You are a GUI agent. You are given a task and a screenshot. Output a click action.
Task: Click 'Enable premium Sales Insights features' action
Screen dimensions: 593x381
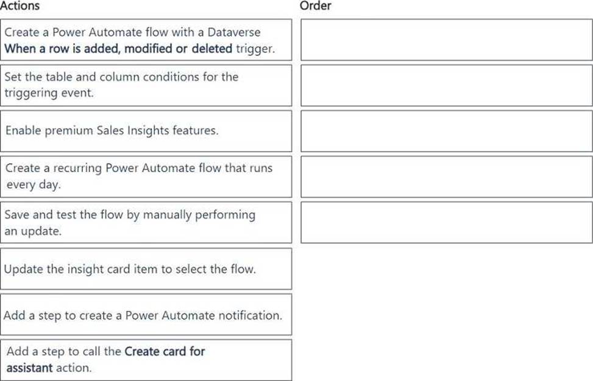[146, 131]
